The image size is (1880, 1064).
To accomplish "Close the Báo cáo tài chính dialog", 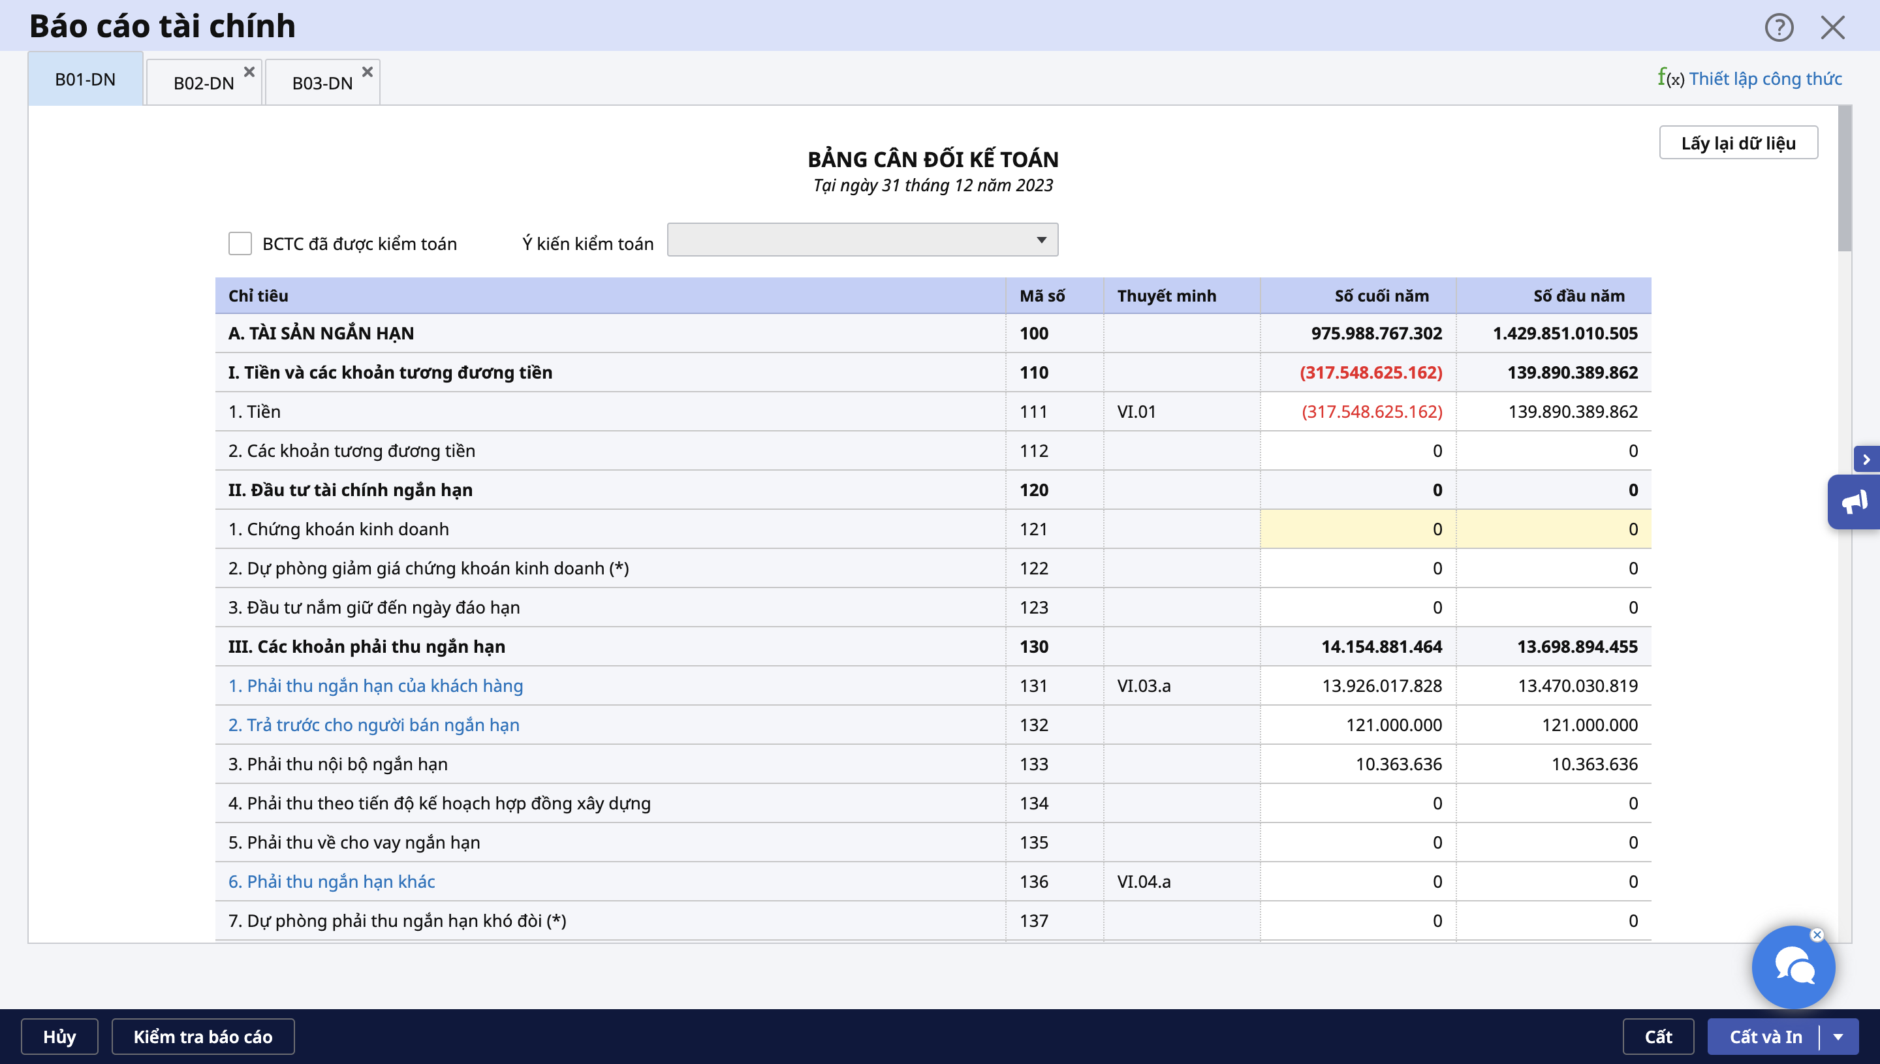I will [1832, 28].
